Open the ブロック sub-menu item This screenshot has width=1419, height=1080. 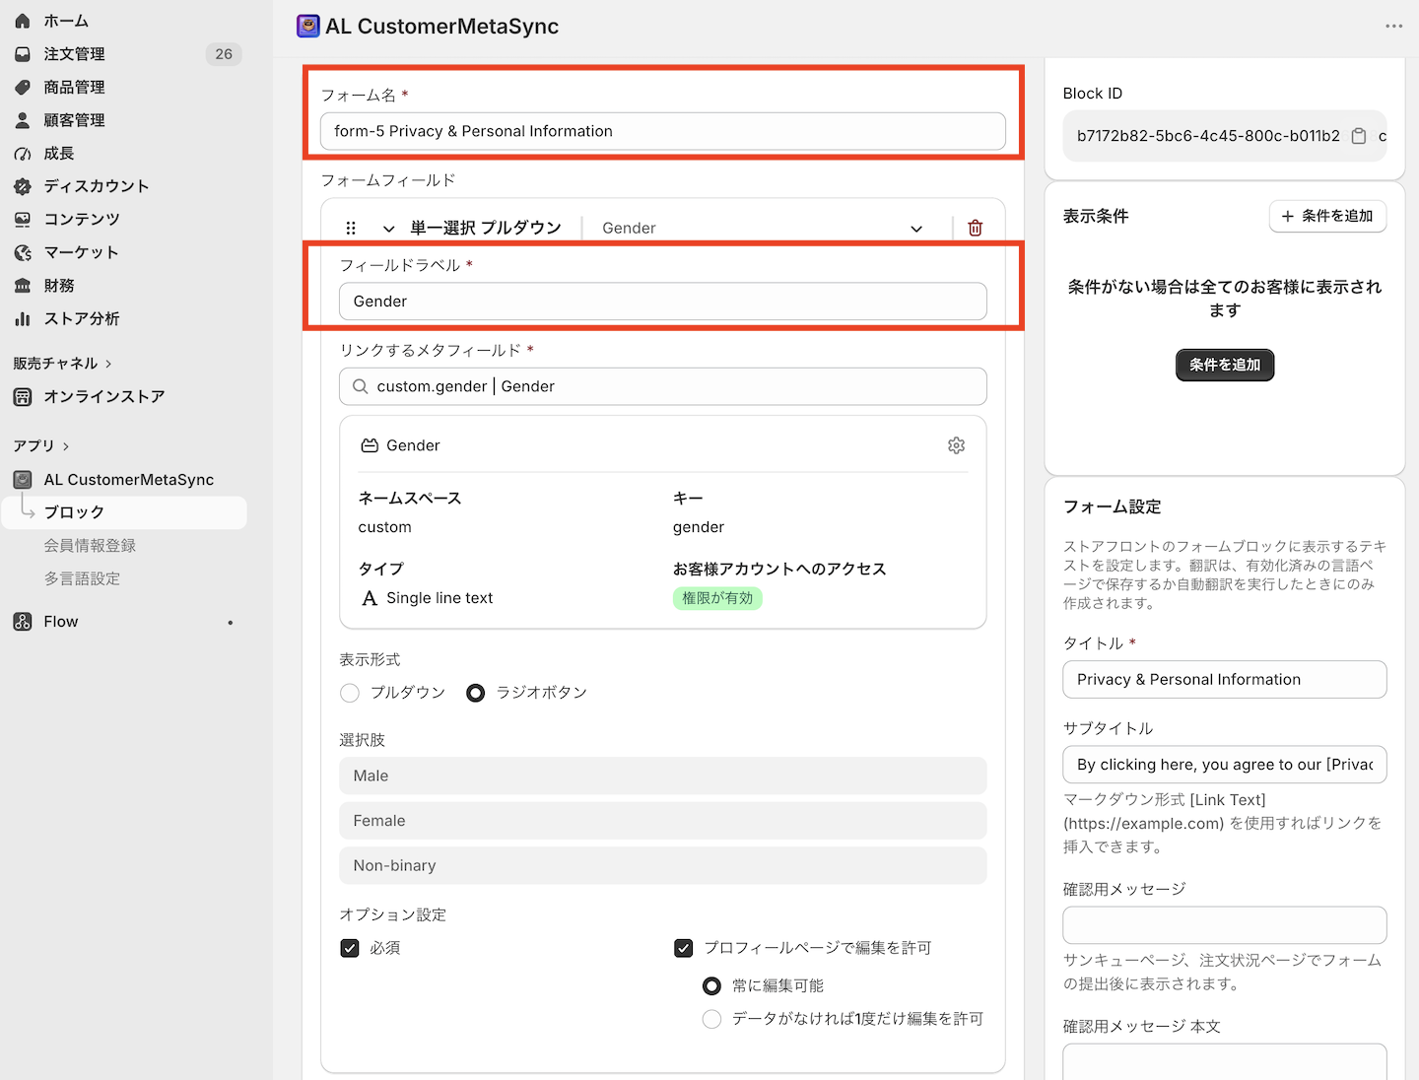click(x=125, y=512)
